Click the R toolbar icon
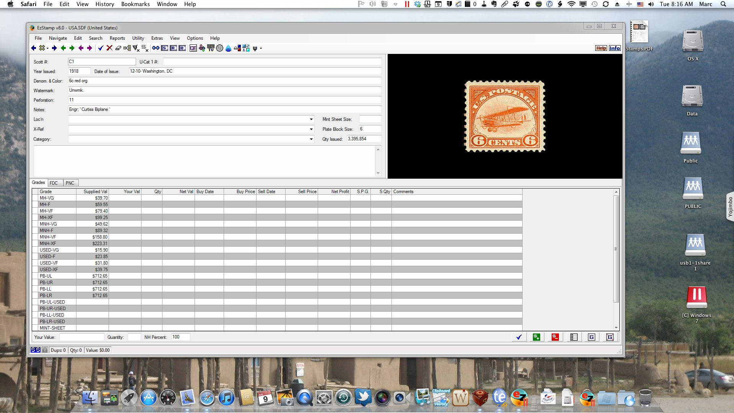The image size is (734, 413). pos(173,48)
